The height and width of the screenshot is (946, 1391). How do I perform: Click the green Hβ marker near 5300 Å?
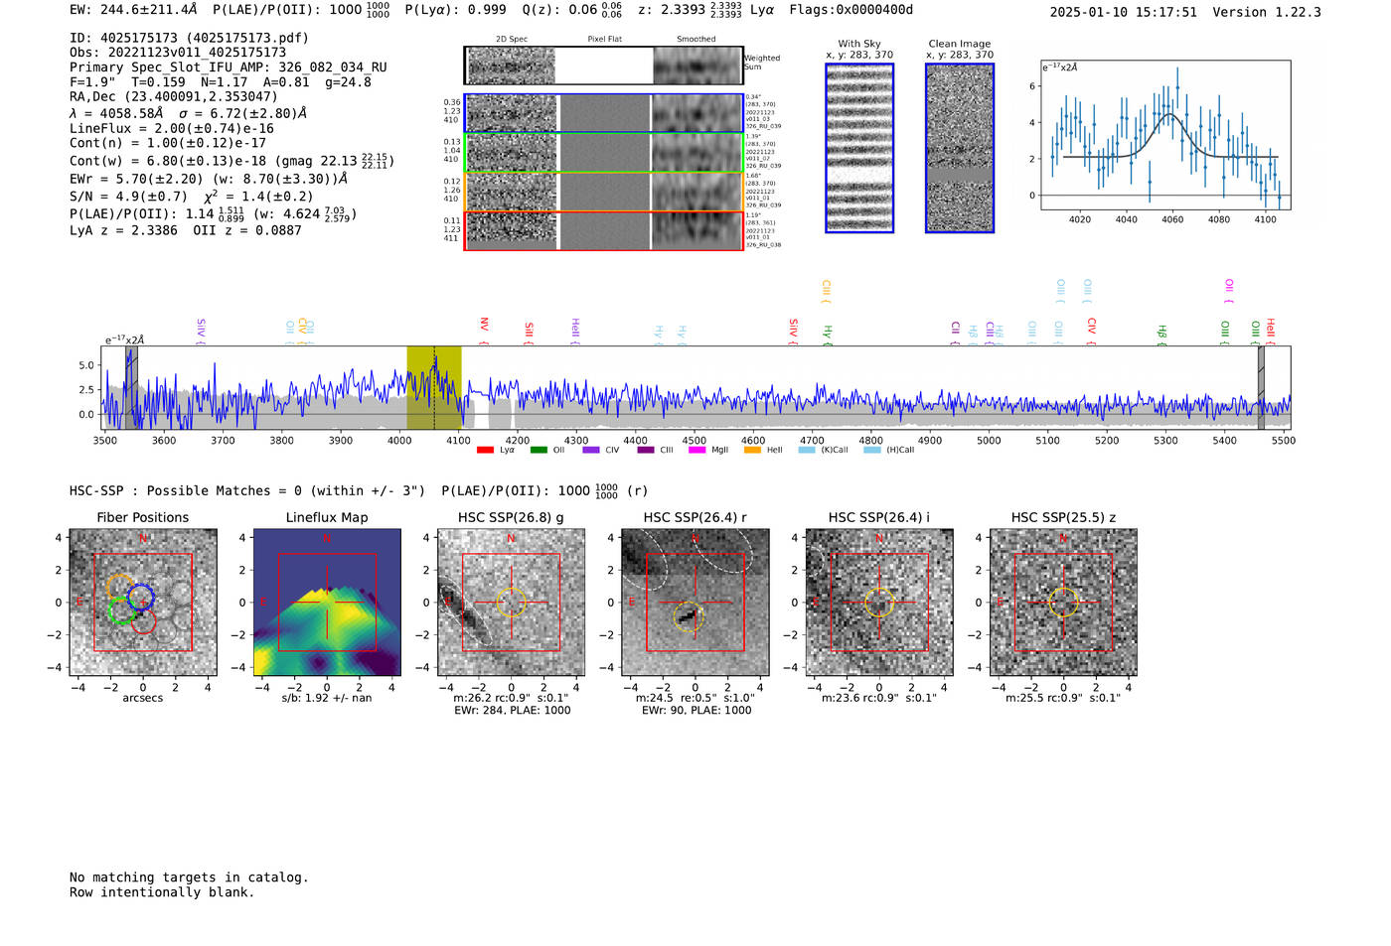point(1161,334)
